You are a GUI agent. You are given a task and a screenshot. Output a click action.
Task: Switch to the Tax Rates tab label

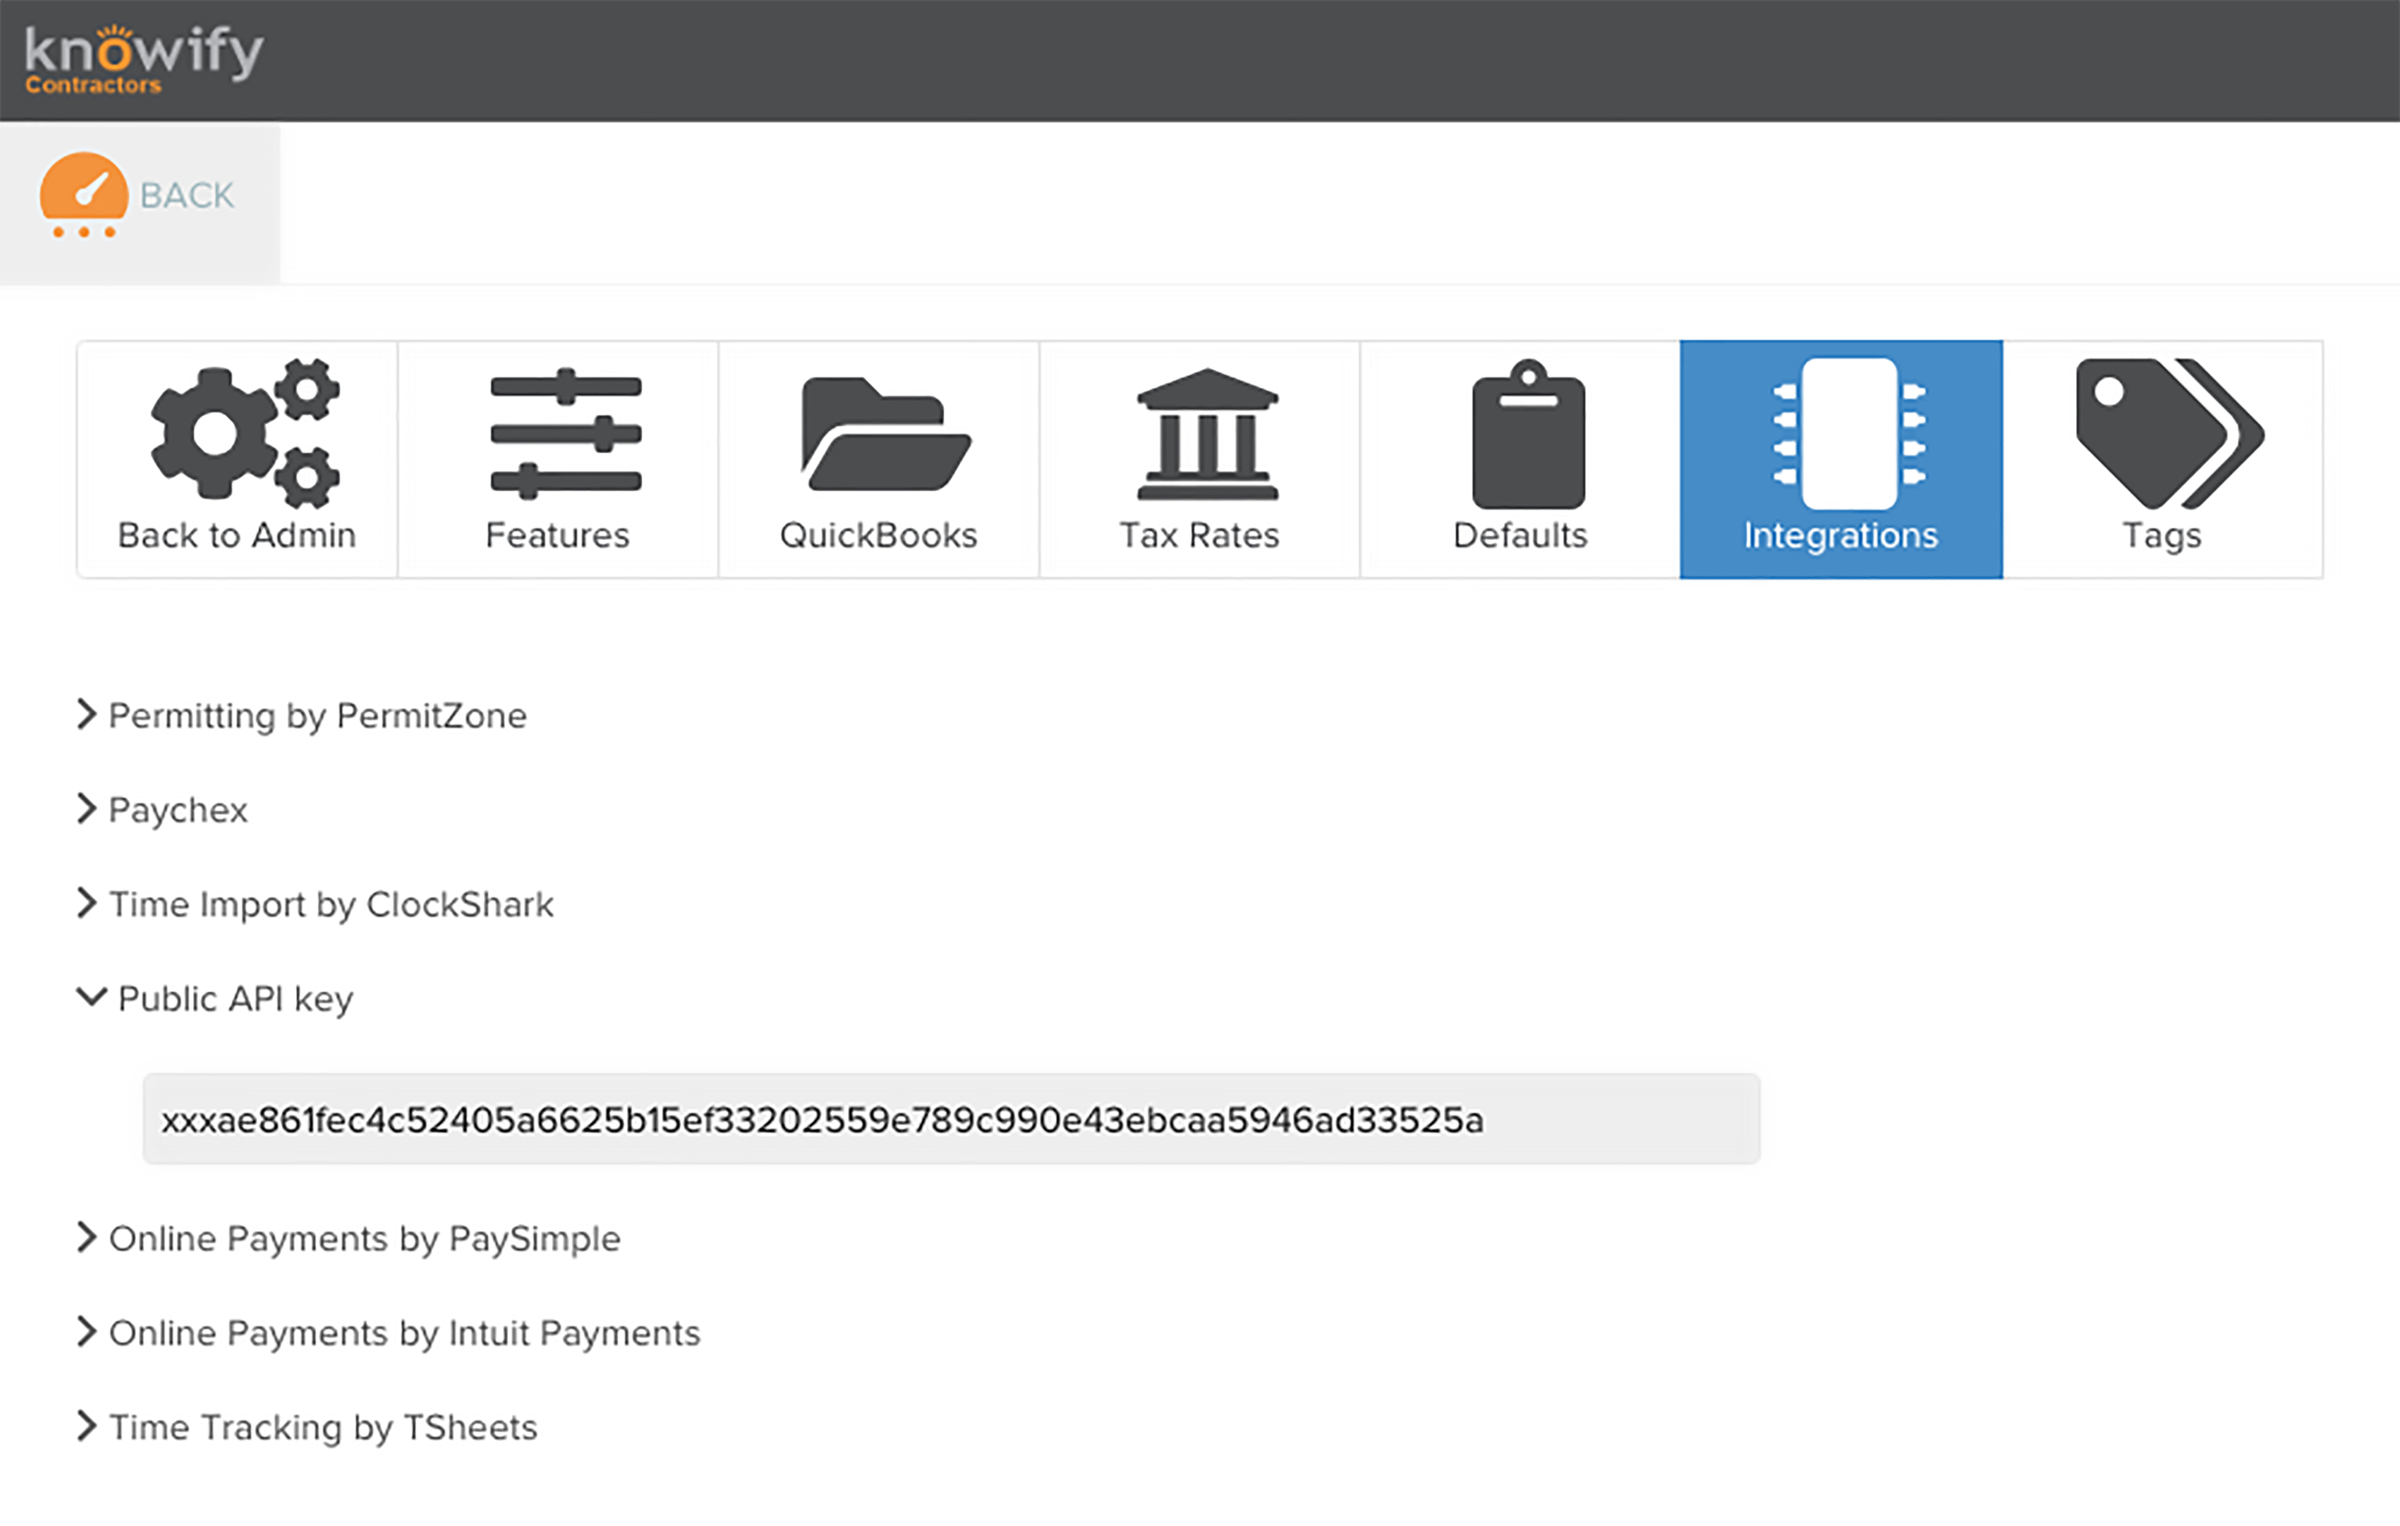[x=1199, y=536]
